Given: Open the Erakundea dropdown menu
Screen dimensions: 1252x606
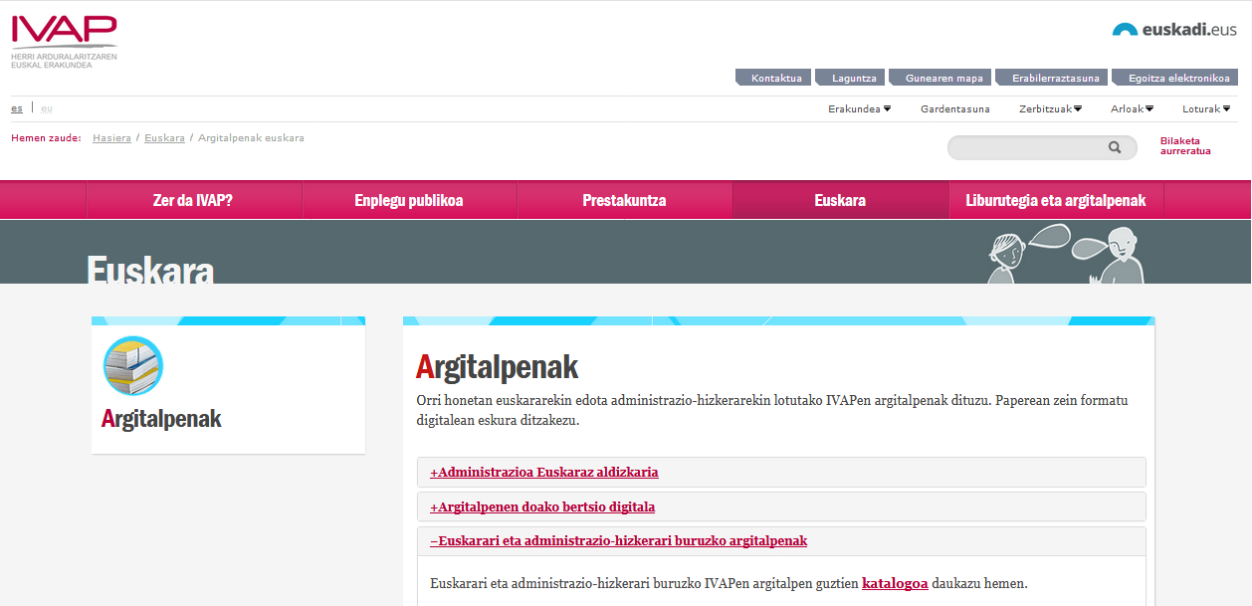Looking at the screenshot, I should pos(859,109).
